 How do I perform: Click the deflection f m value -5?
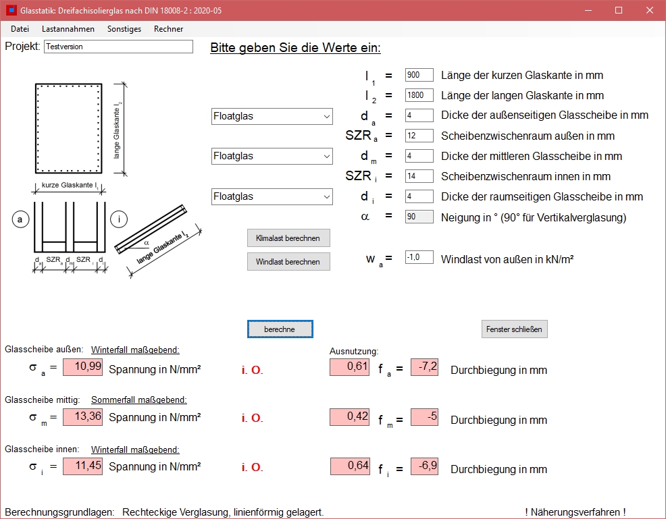point(424,416)
